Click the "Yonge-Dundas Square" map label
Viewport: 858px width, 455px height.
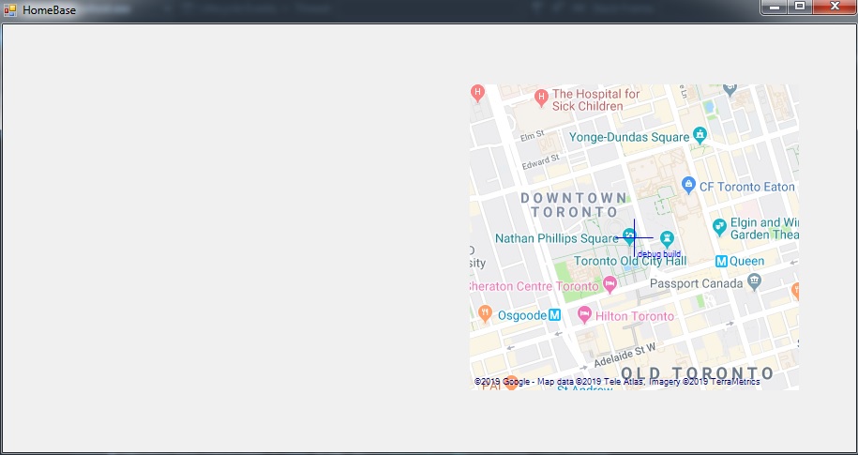(x=629, y=137)
